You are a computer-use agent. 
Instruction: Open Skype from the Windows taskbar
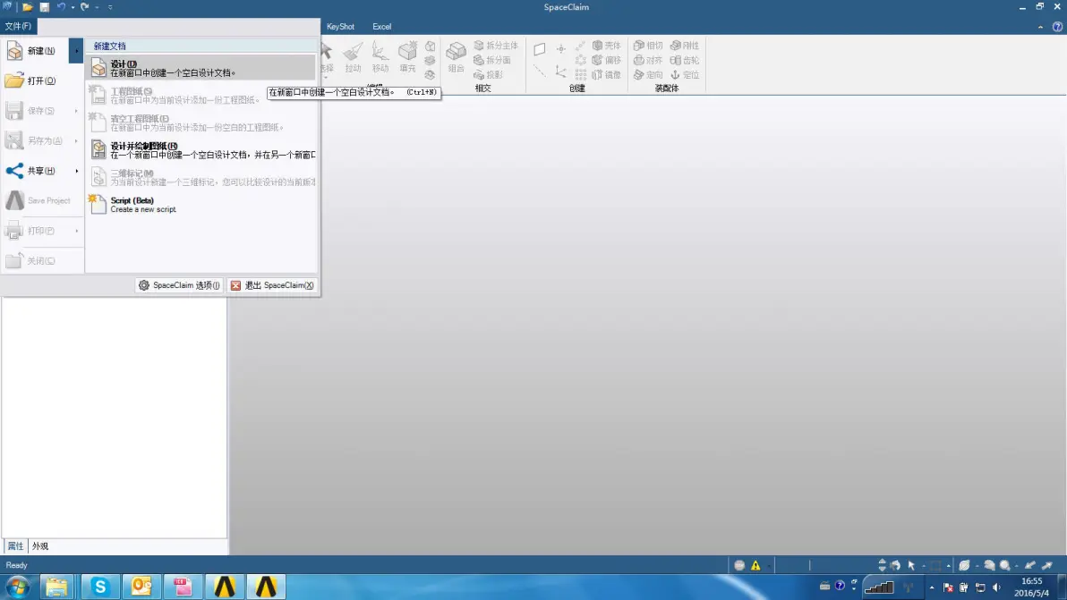(x=100, y=587)
